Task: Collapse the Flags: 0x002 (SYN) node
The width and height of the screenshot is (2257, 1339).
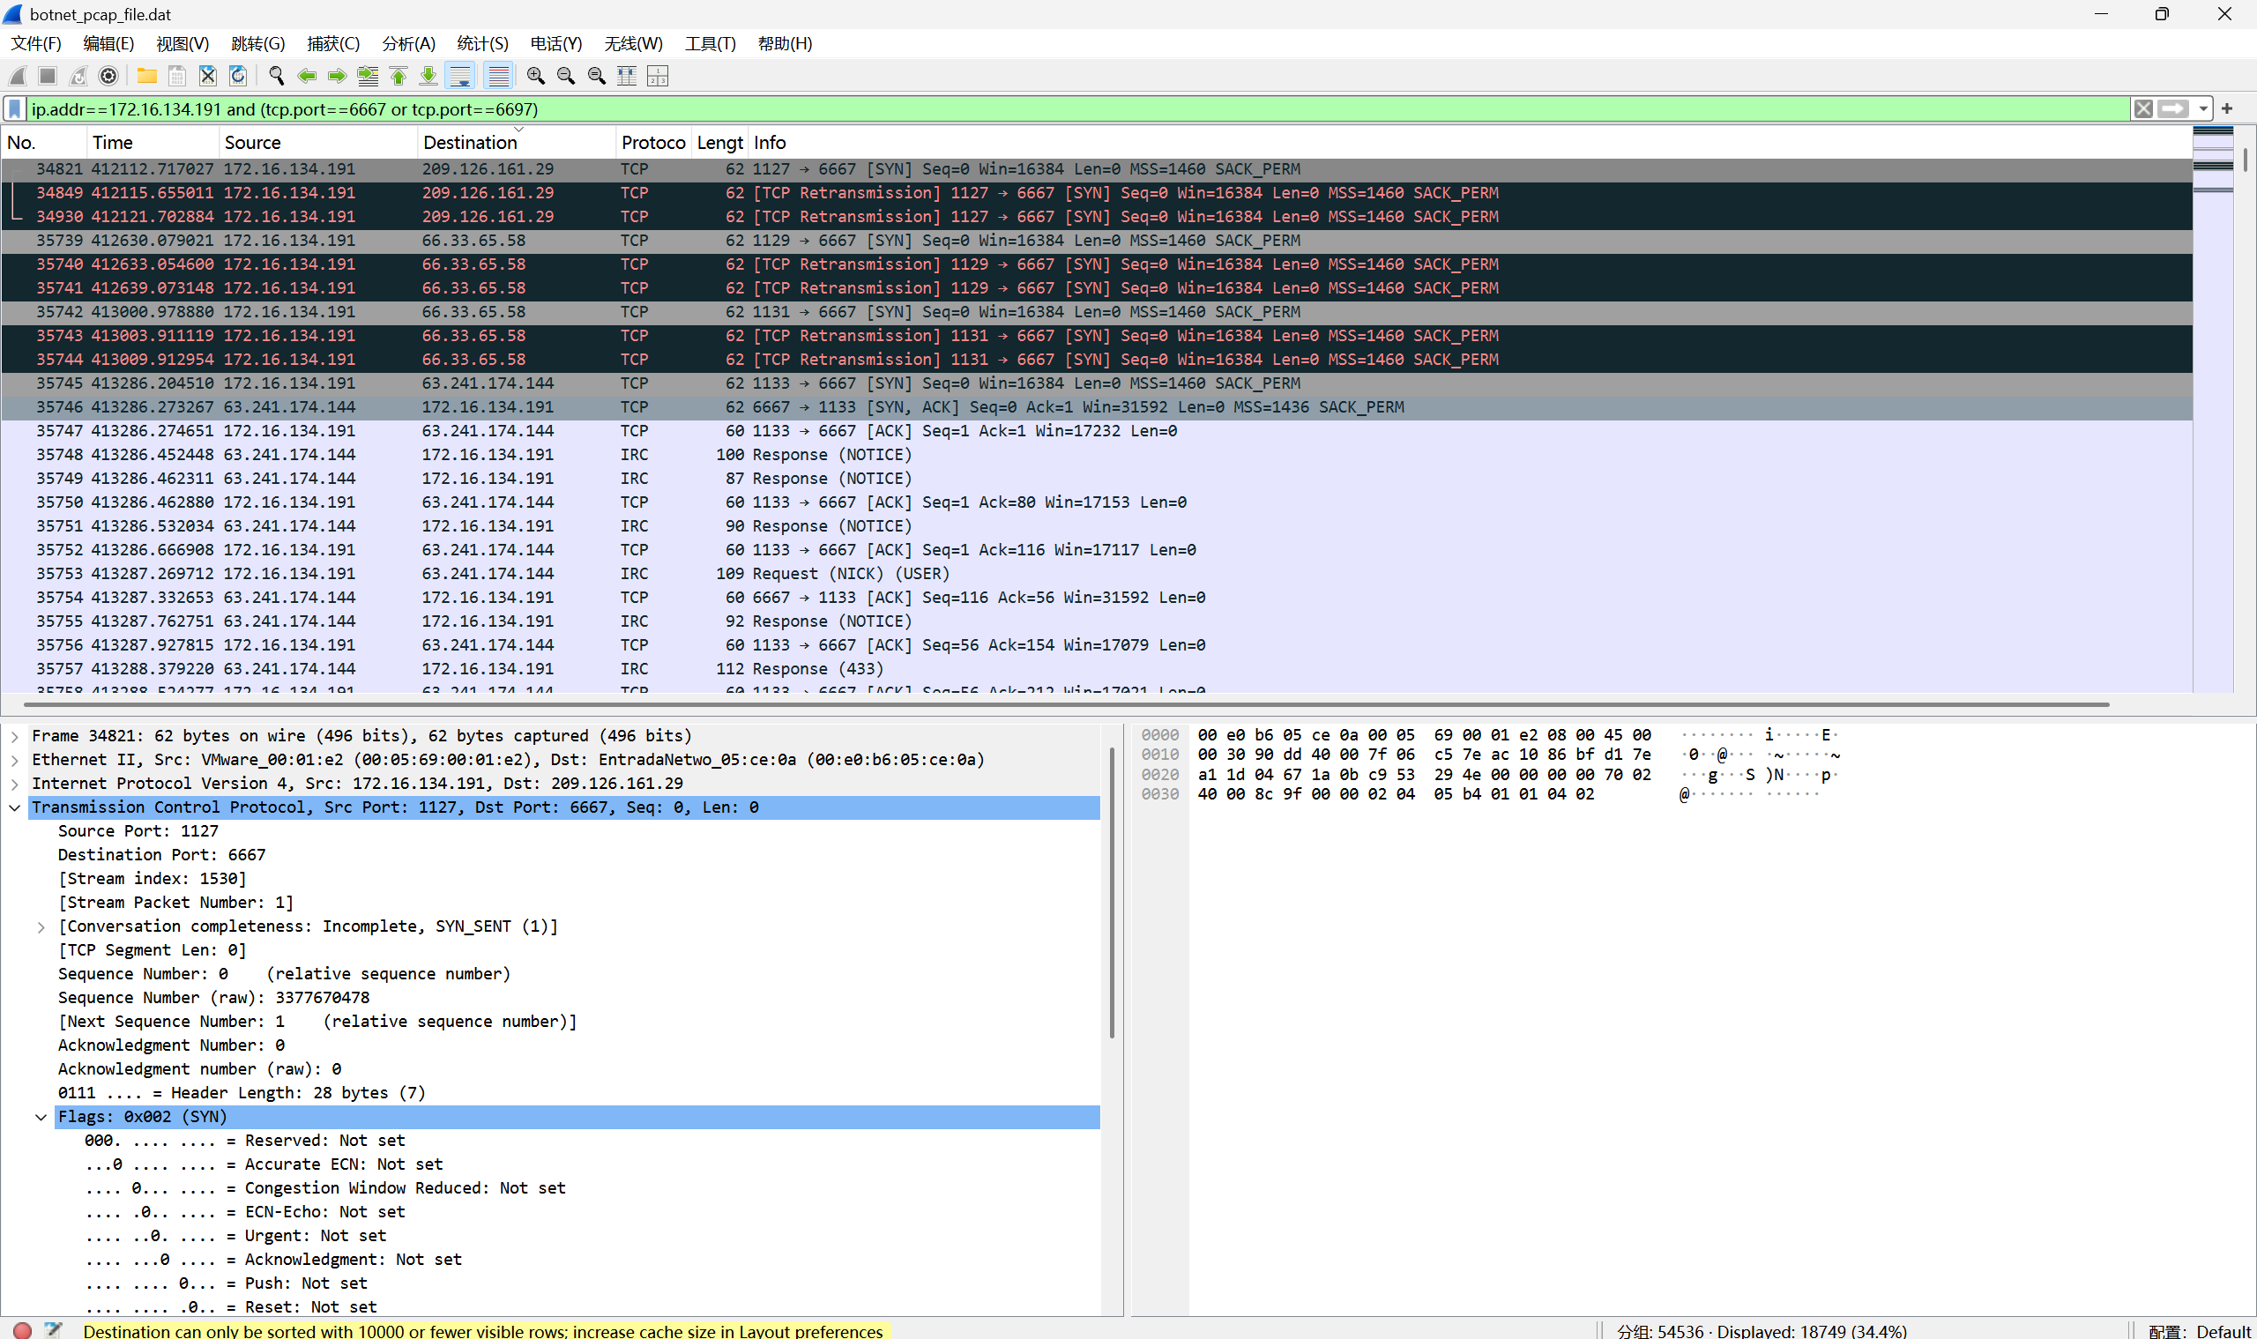Action: click(41, 1117)
